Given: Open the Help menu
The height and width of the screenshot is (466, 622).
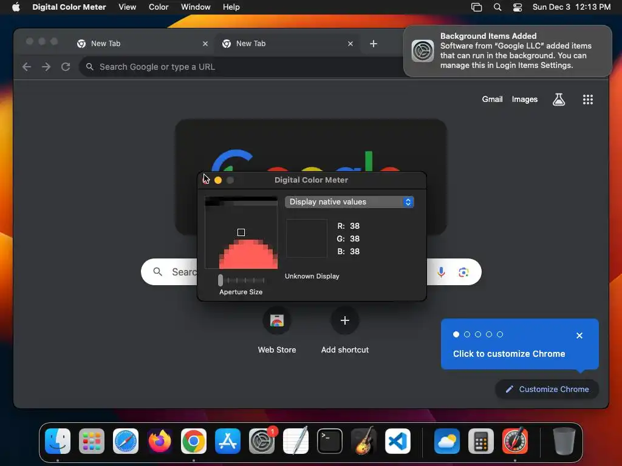Looking at the screenshot, I should [x=231, y=7].
